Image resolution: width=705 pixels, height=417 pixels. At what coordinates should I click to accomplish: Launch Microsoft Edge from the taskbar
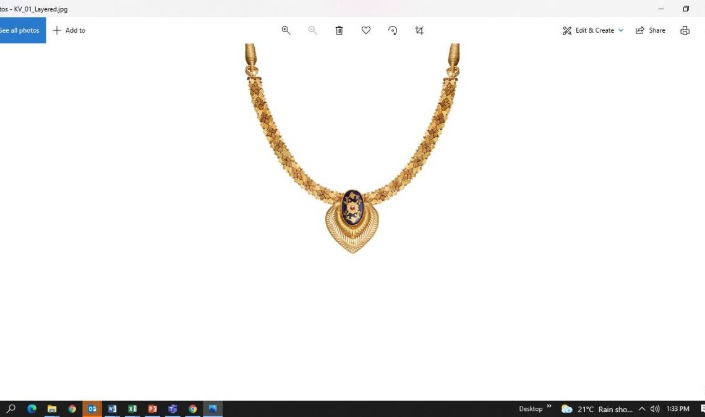(32, 408)
